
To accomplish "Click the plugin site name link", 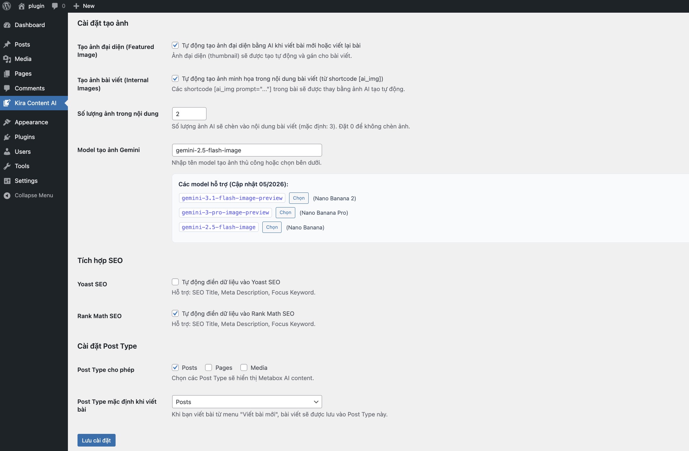I will tap(36, 6).
